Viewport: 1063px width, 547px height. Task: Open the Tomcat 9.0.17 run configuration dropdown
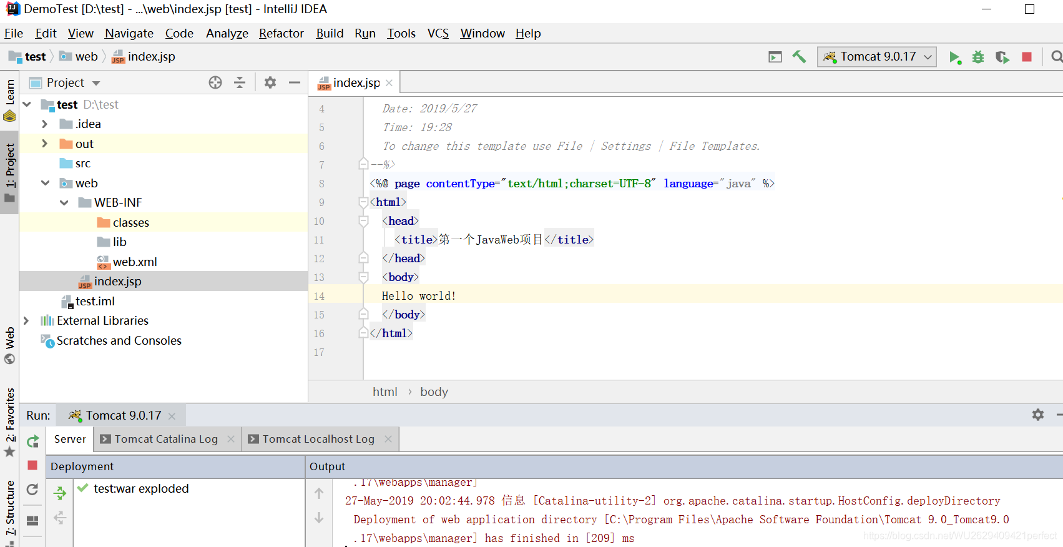(x=877, y=57)
